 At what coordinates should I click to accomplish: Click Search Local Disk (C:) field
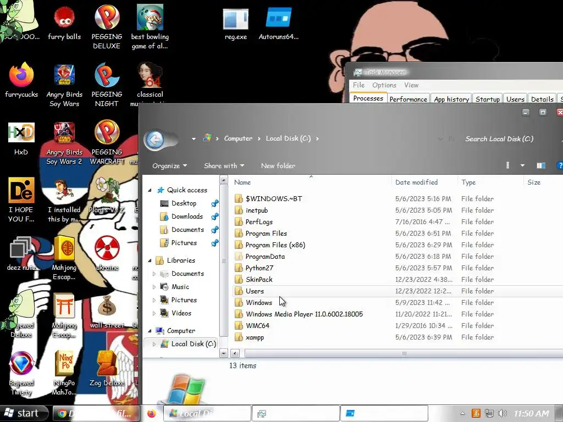(499, 139)
